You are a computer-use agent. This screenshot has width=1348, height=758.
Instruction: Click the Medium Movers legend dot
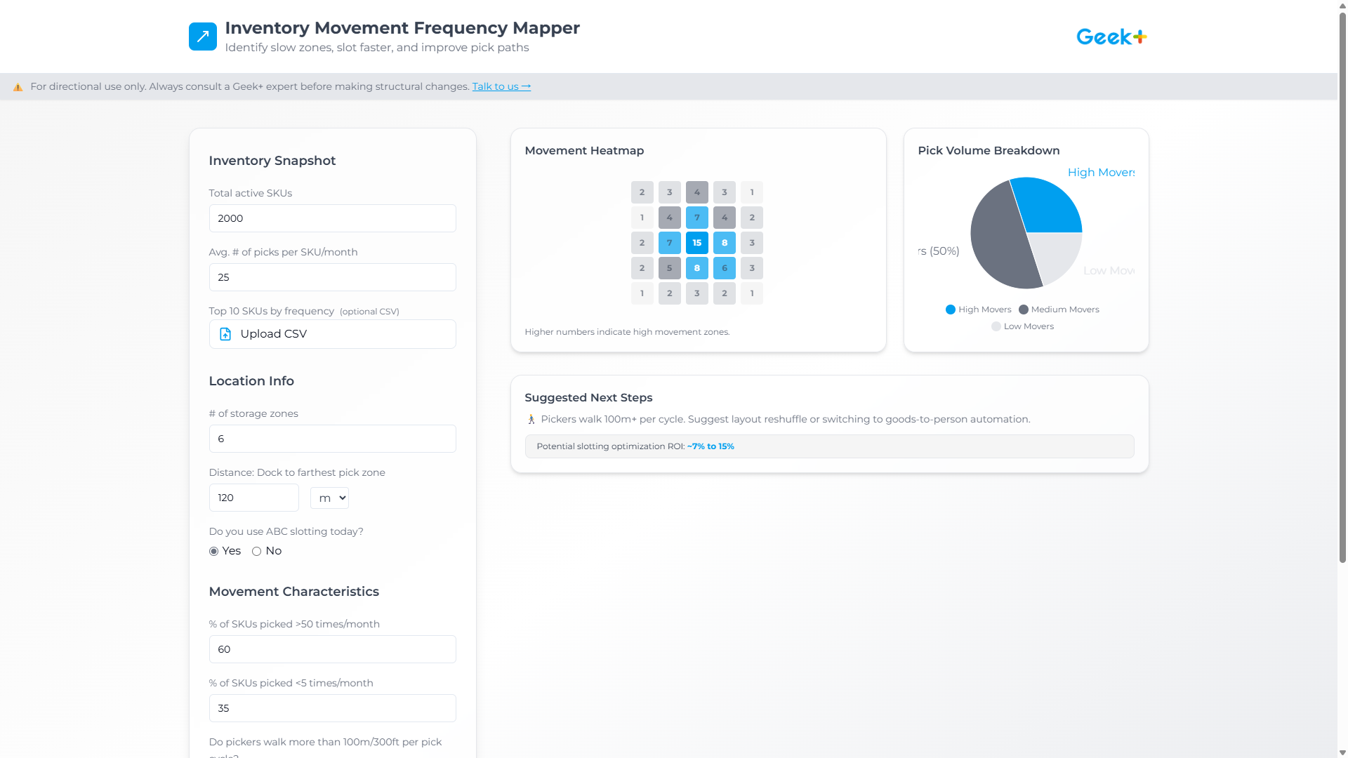[1023, 309]
